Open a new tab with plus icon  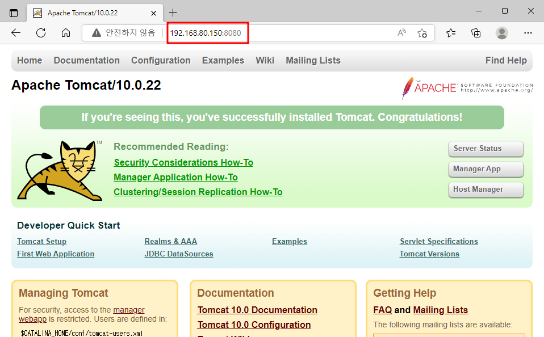(173, 13)
